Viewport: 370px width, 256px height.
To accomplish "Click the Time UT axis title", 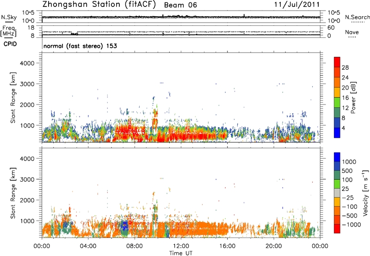I will click(181, 253).
